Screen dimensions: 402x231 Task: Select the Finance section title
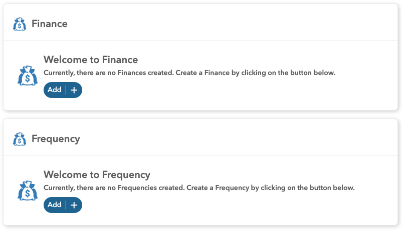50,24
